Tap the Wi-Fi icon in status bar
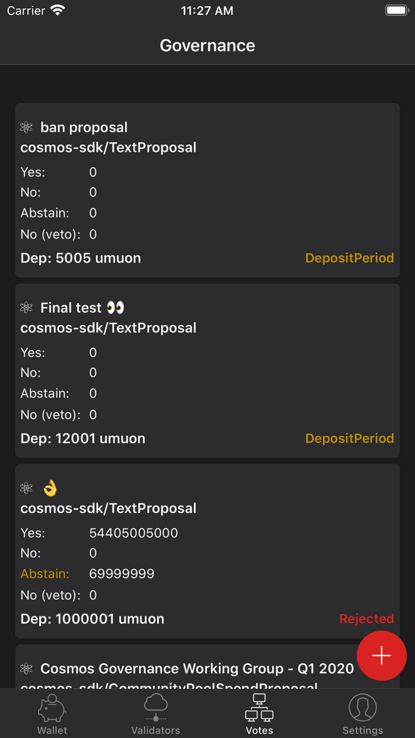415x738 pixels. point(57,9)
